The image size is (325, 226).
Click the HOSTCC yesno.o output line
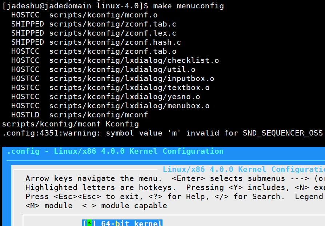[x=104, y=96]
